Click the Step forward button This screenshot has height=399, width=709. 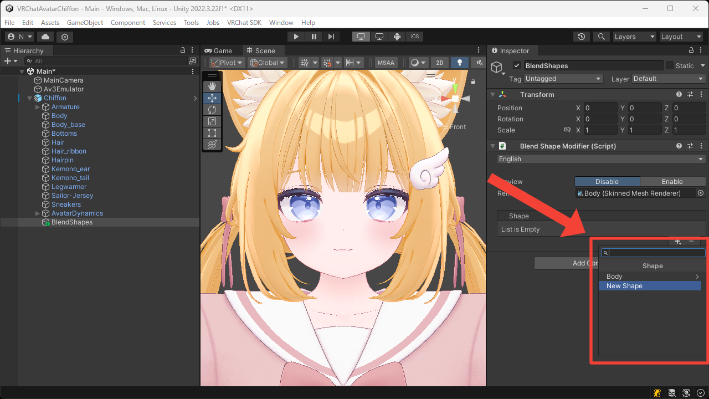coord(331,37)
